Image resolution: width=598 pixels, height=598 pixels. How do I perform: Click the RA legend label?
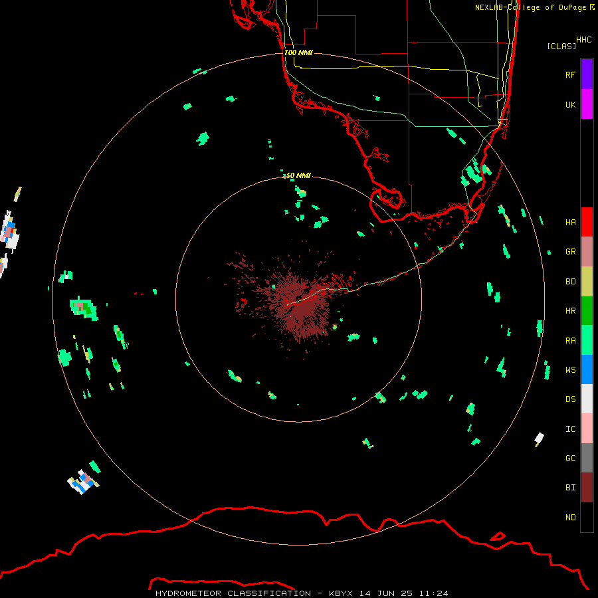[x=570, y=340]
